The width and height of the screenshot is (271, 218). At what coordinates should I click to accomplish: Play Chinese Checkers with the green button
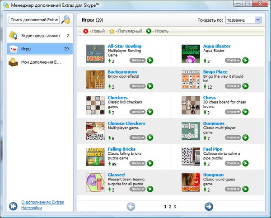coord(150,137)
